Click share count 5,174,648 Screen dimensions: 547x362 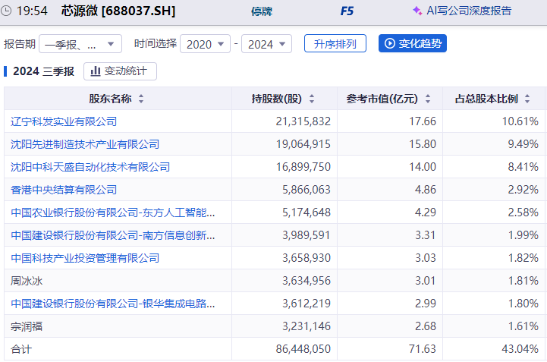307,212
